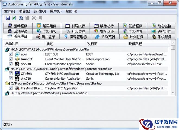Uncheck phc710 under HKLM Run

pyautogui.click(x=11, y=64)
